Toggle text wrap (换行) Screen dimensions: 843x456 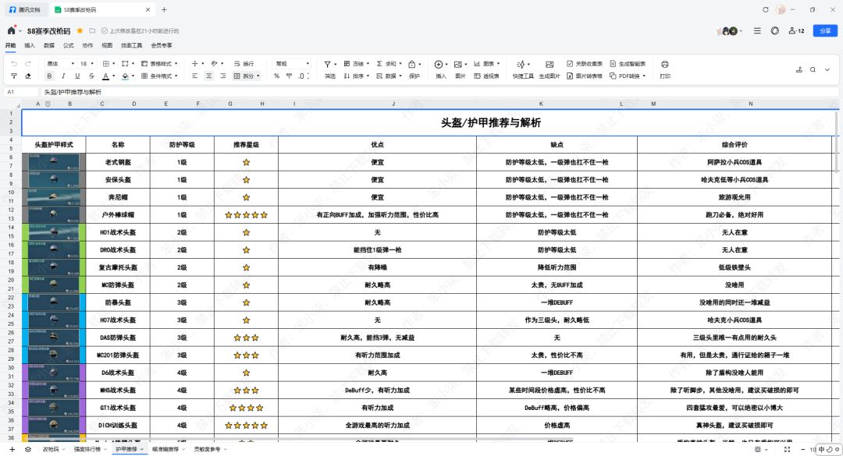[x=244, y=64]
